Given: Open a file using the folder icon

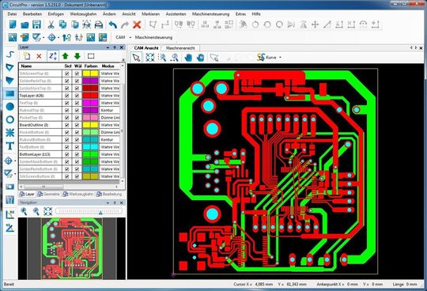Looking at the screenshot, I should (x=25, y=25).
